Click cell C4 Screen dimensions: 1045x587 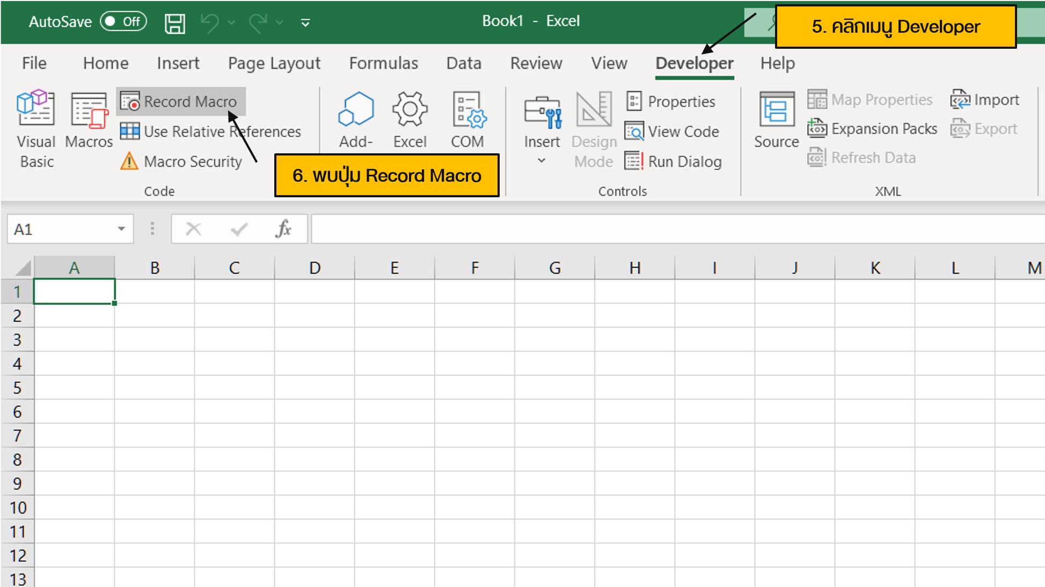pyautogui.click(x=235, y=363)
